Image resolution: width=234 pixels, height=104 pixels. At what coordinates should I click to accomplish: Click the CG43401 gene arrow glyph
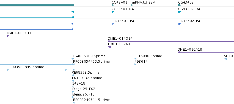tap(113, 5)
